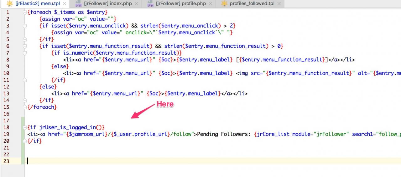Collapse the menu_function_result if block on line 6
The height and width of the screenshot is (177, 401).
[x=25, y=46]
